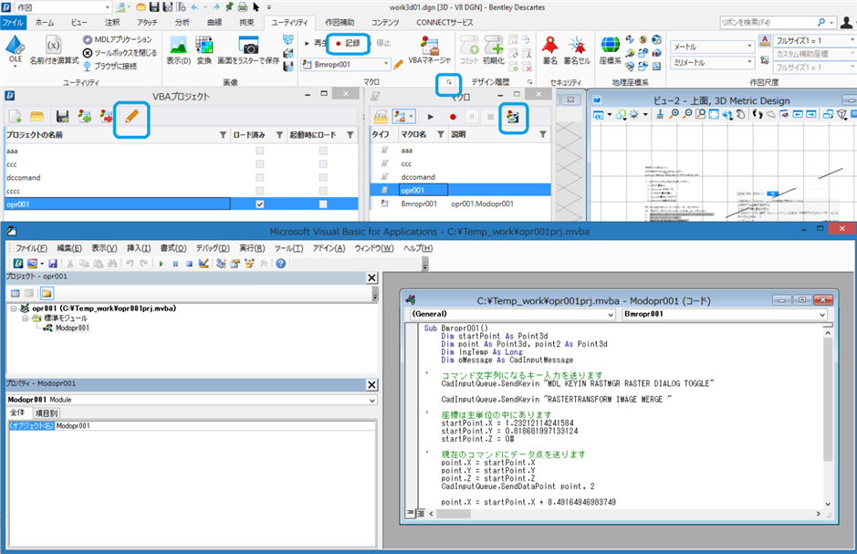Click the pencil edit icon in VBAプロジェクト

[131, 117]
